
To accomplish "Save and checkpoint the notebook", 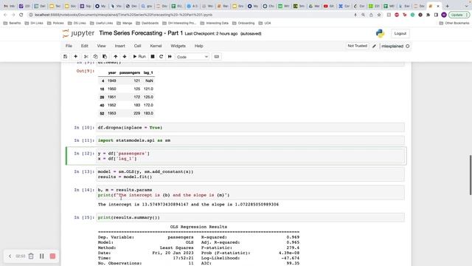I will (66, 57).
